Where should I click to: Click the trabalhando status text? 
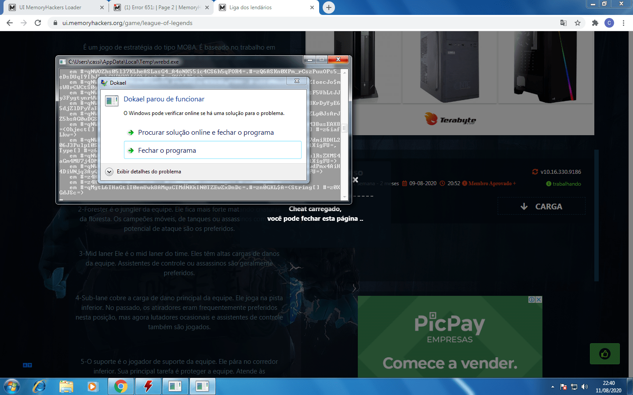(x=567, y=184)
